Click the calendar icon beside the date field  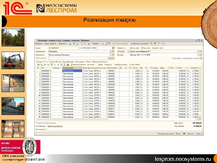click(113, 48)
